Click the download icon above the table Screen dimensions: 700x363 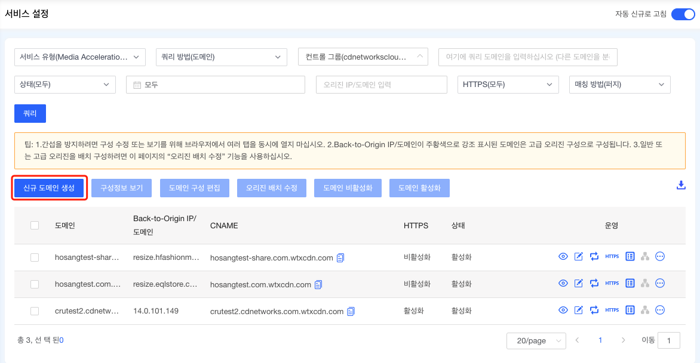[681, 185]
